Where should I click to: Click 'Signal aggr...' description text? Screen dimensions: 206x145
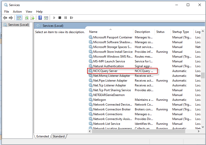click(x=143, y=66)
